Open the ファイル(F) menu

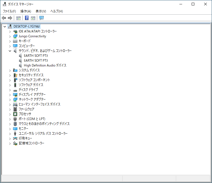coord(9,11)
